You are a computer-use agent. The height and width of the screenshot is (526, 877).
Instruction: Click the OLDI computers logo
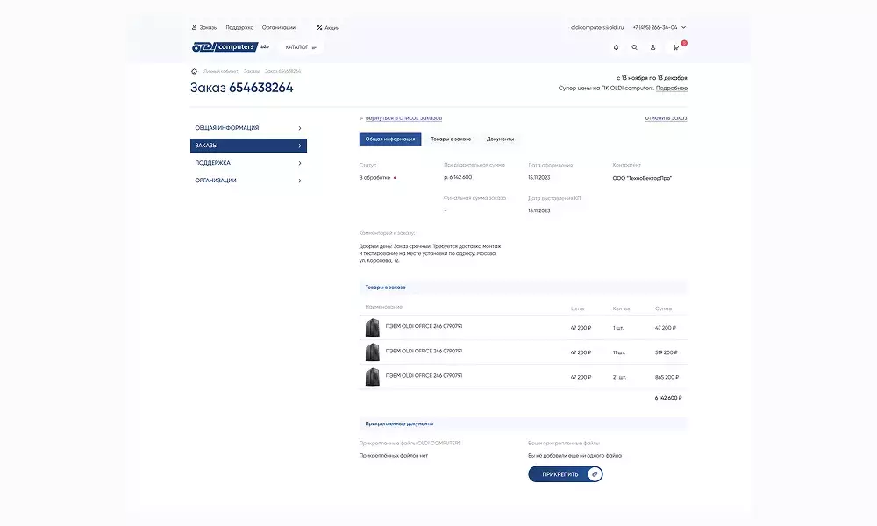point(224,47)
